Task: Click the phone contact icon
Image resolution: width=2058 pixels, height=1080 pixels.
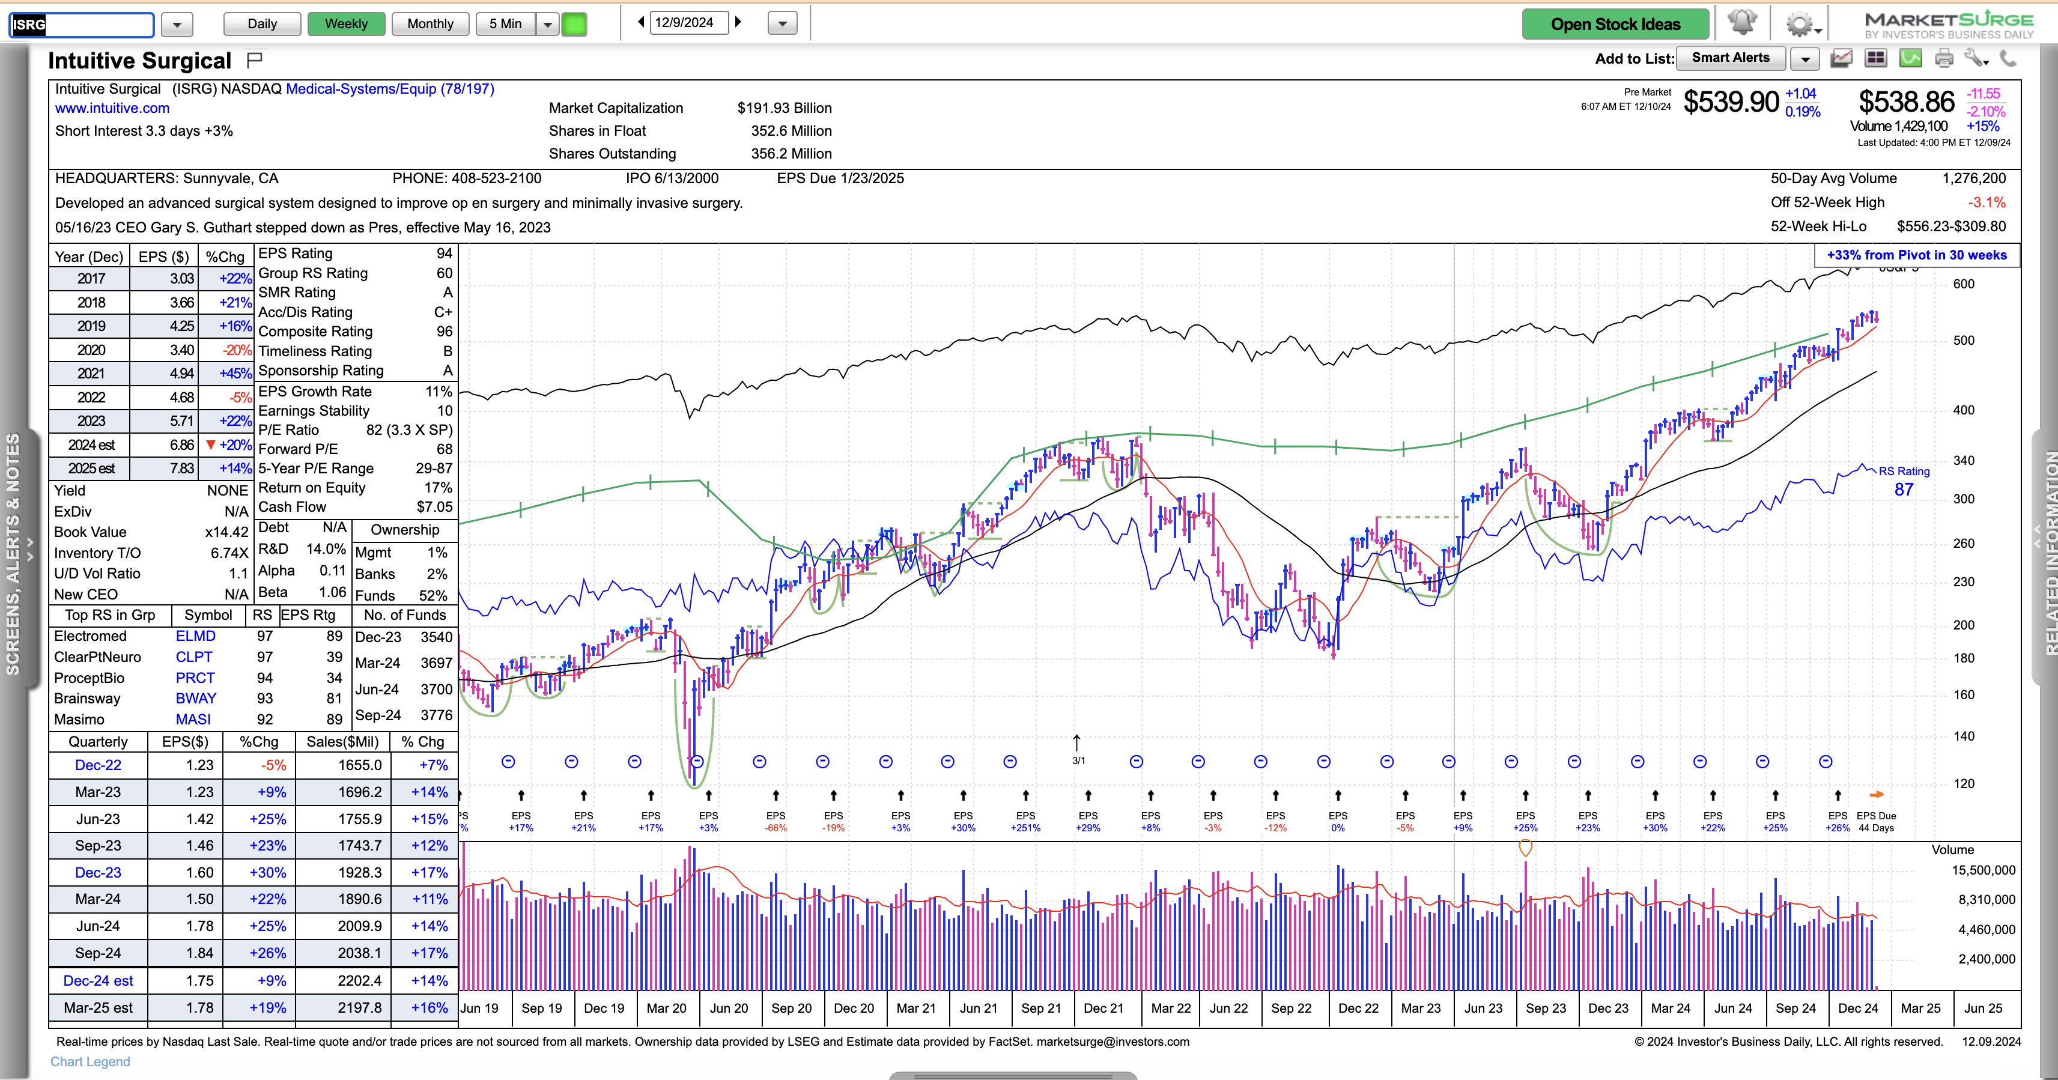Action: pos(2008,58)
